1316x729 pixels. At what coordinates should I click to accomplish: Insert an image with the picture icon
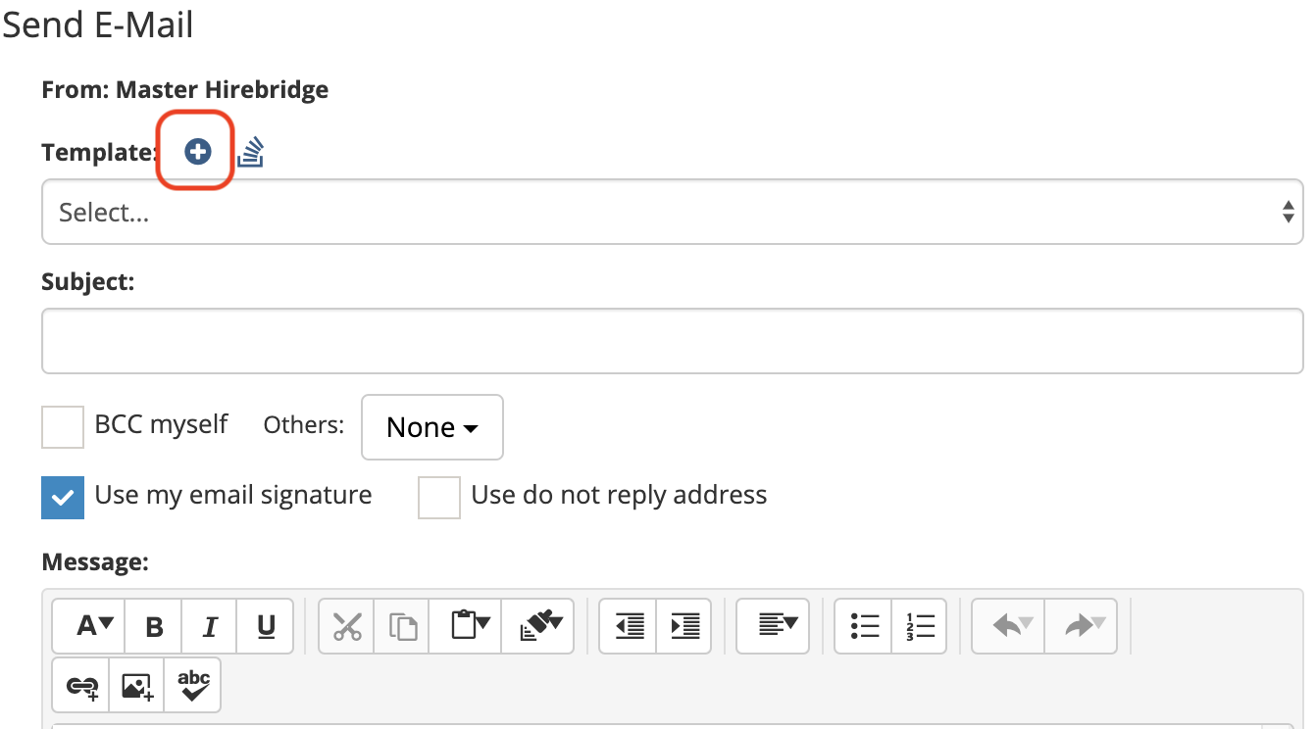[x=137, y=686]
